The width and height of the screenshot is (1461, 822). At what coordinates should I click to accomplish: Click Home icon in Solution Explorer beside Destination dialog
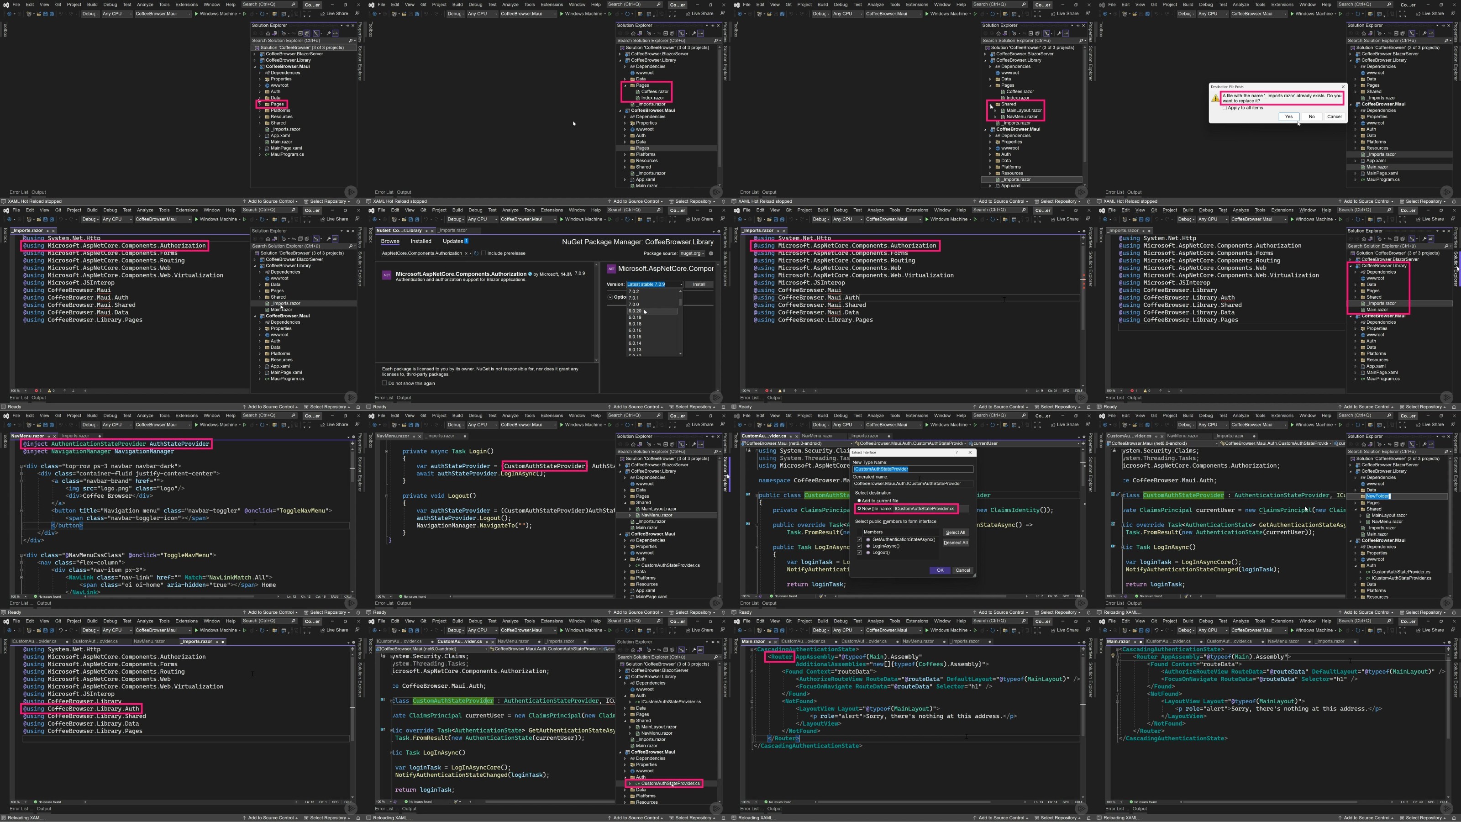(1364, 33)
